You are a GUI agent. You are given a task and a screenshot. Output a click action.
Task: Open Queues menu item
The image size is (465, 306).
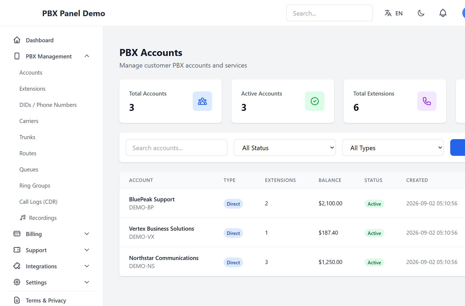[x=29, y=170]
